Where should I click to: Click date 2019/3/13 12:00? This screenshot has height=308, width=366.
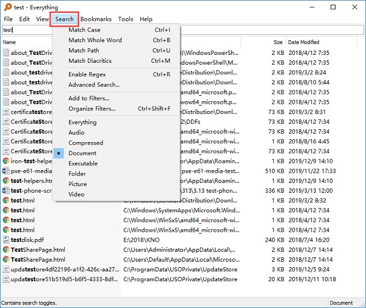click(310, 191)
